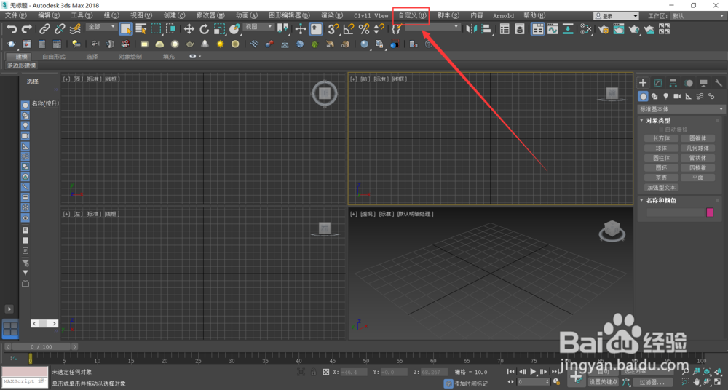Open the 标准基本体 category dropdown
Image resolution: width=728 pixels, height=390 pixels.
point(681,109)
